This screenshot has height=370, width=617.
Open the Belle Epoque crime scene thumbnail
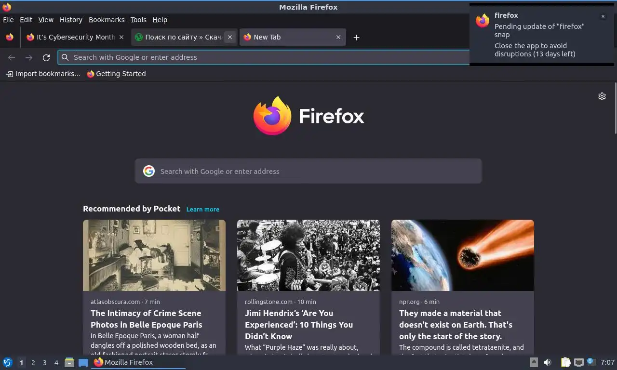coord(154,255)
